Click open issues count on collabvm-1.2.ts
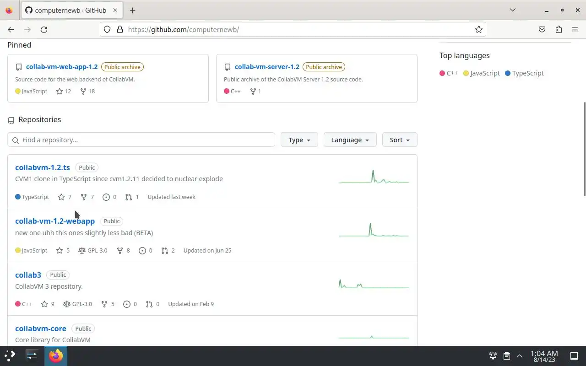The height and width of the screenshot is (366, 586). click(x=109, y=197)
